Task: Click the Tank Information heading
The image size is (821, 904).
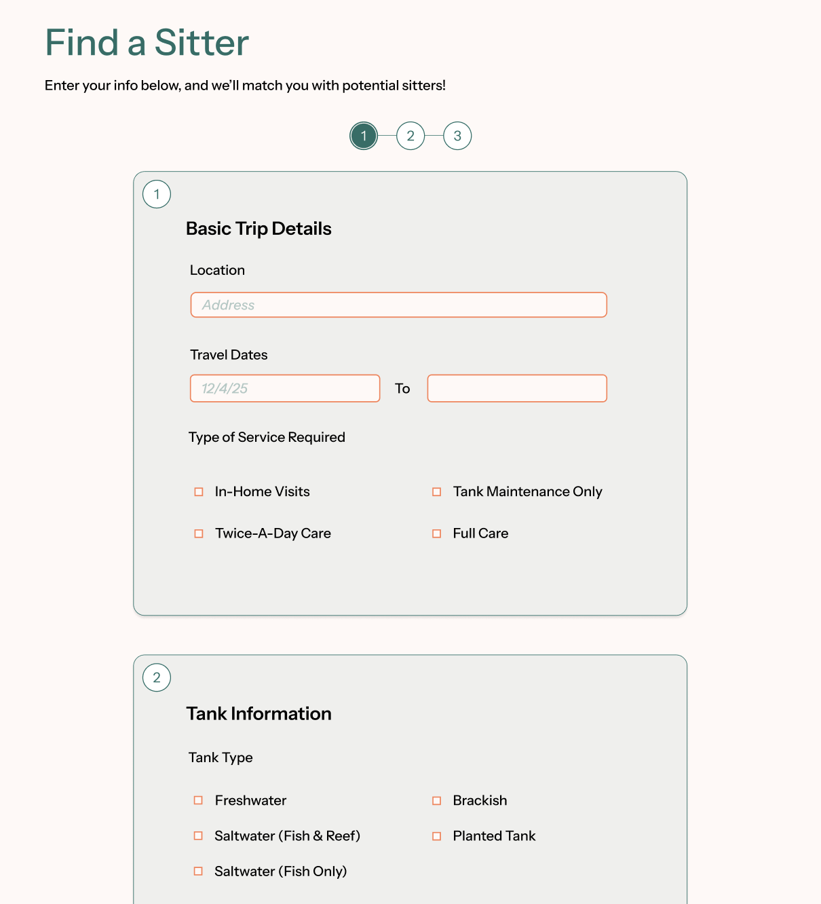Action: coord(259,713)
